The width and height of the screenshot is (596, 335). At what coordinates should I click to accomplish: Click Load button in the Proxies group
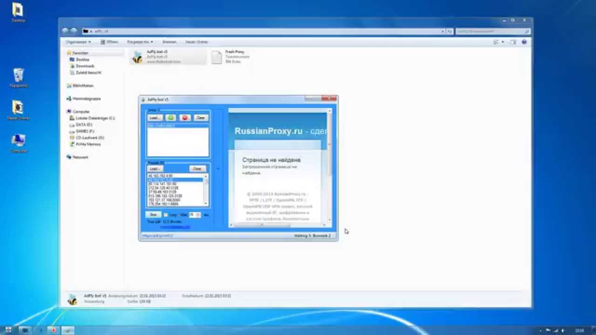[x=155, y=168]
